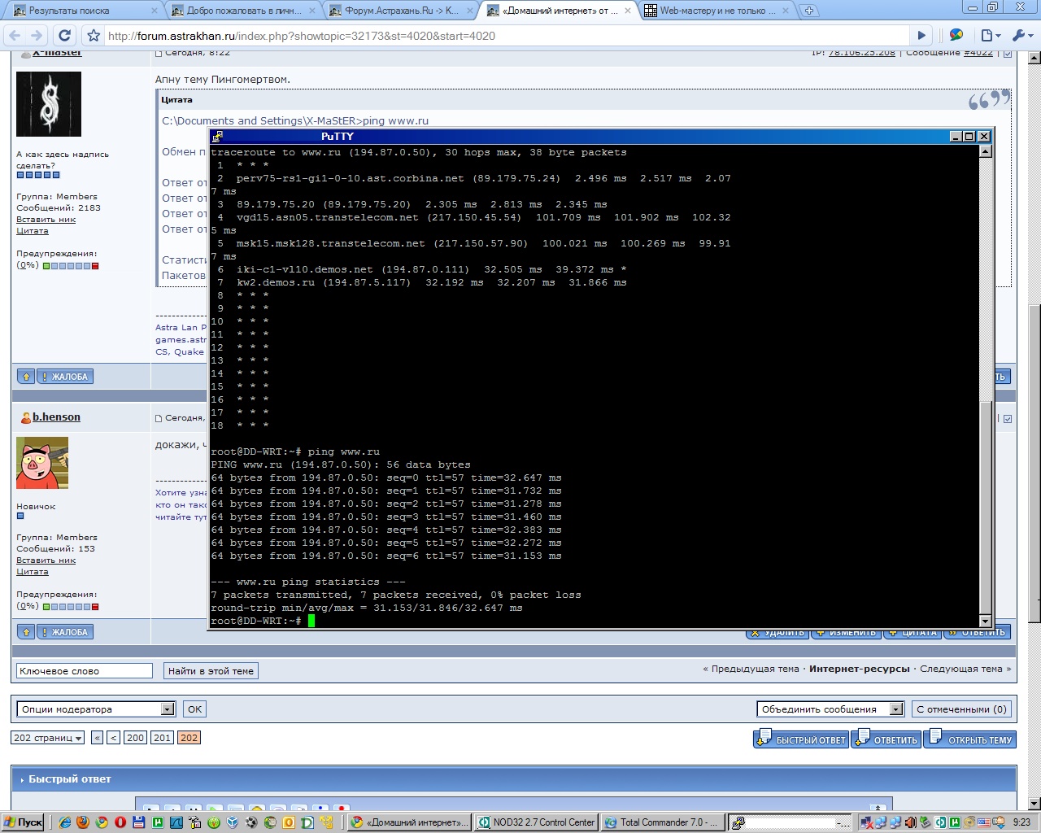Viewport: 1041px width, 833px height.
Task: Go to page 200
Action: click(x=135, y=738)
